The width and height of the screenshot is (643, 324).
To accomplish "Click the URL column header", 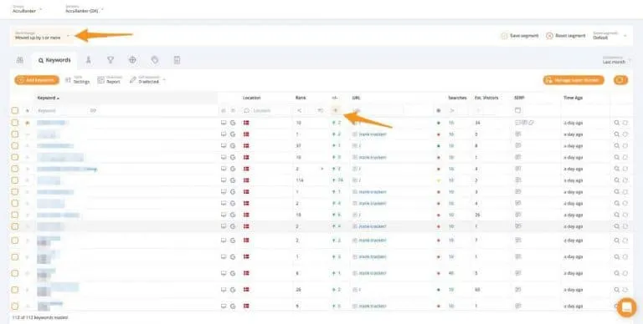I will [356, 98].
